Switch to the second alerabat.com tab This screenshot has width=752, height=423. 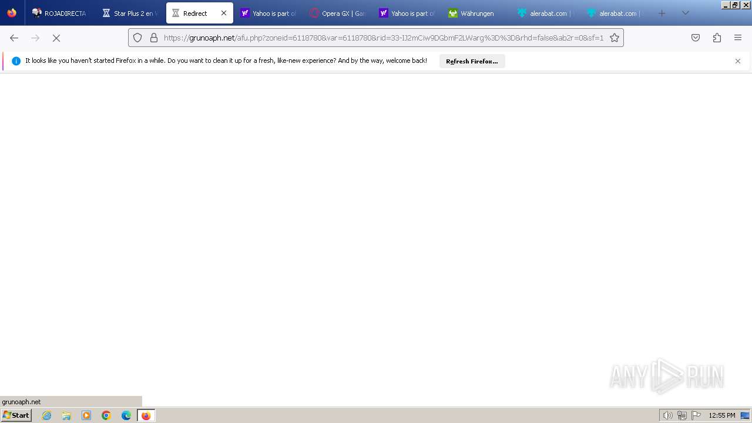click(x=615, y=13)
